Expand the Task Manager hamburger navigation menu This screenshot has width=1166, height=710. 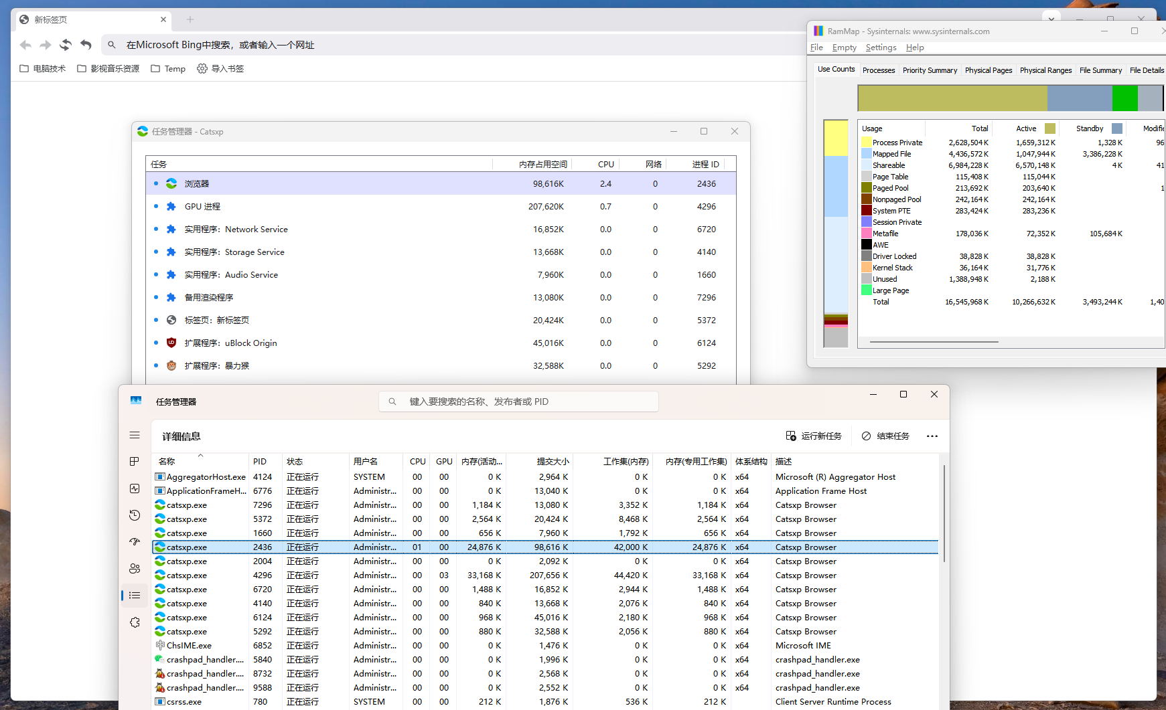135,435
